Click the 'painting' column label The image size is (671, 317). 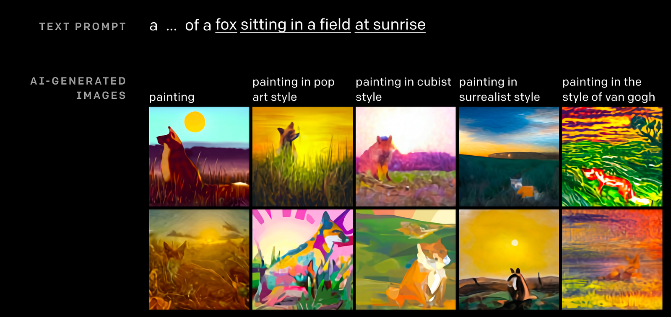click(x=172, y=97)
